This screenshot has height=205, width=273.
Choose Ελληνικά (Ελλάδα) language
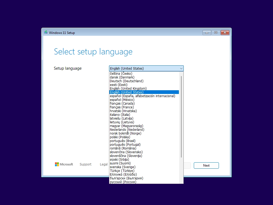[144, 175]
